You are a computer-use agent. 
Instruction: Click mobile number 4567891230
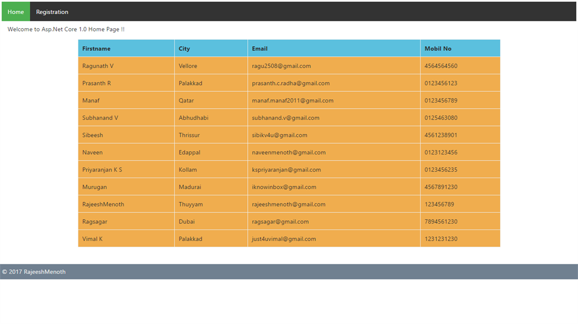pos(441,187)
